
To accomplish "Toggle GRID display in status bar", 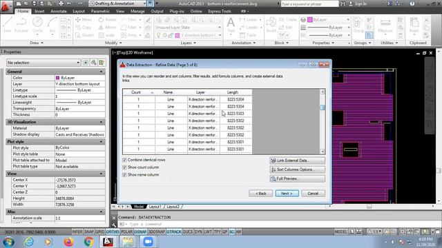I will tap(99, 231).
